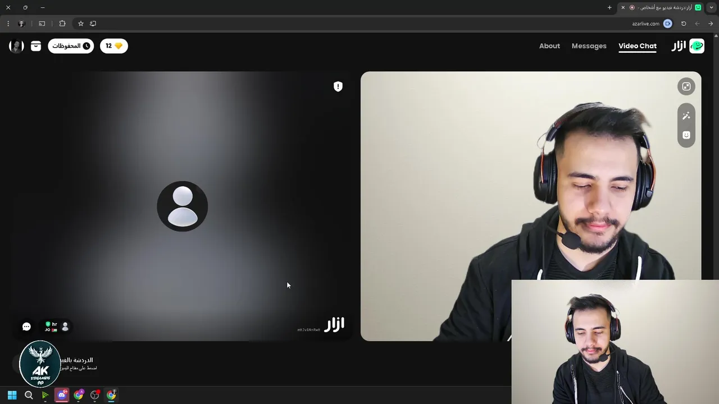This screenshot has height=404, width=719.
Task: Open the chat bubble message icon
Action: pos(26,327)
